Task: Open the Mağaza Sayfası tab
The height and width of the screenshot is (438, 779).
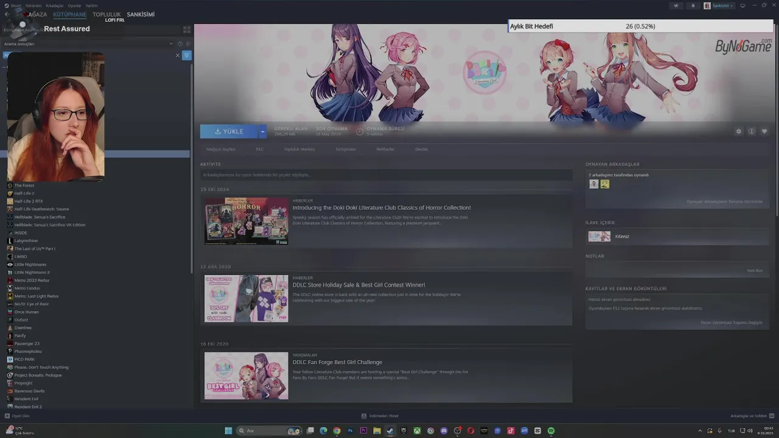Action: pyautogui.click(x=221, y=149)
